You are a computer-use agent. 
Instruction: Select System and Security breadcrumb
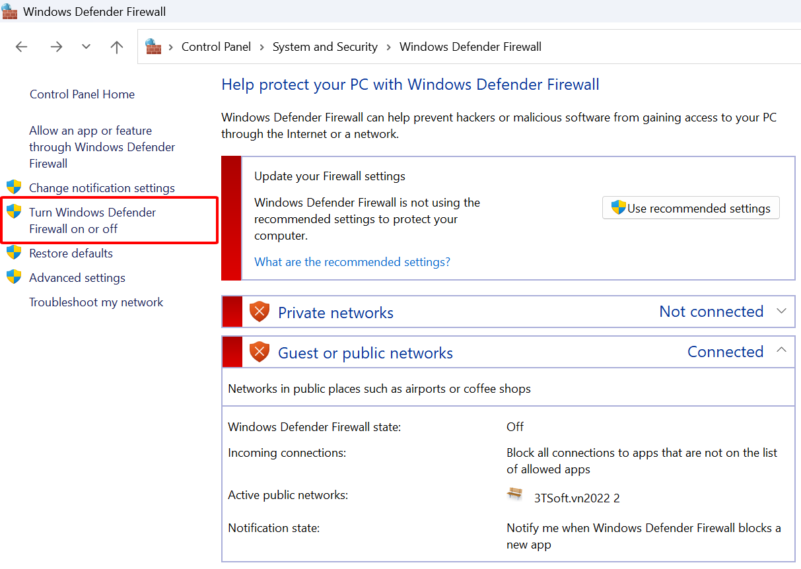325,47
